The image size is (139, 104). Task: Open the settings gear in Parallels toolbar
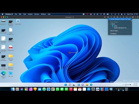pos(138,17)
